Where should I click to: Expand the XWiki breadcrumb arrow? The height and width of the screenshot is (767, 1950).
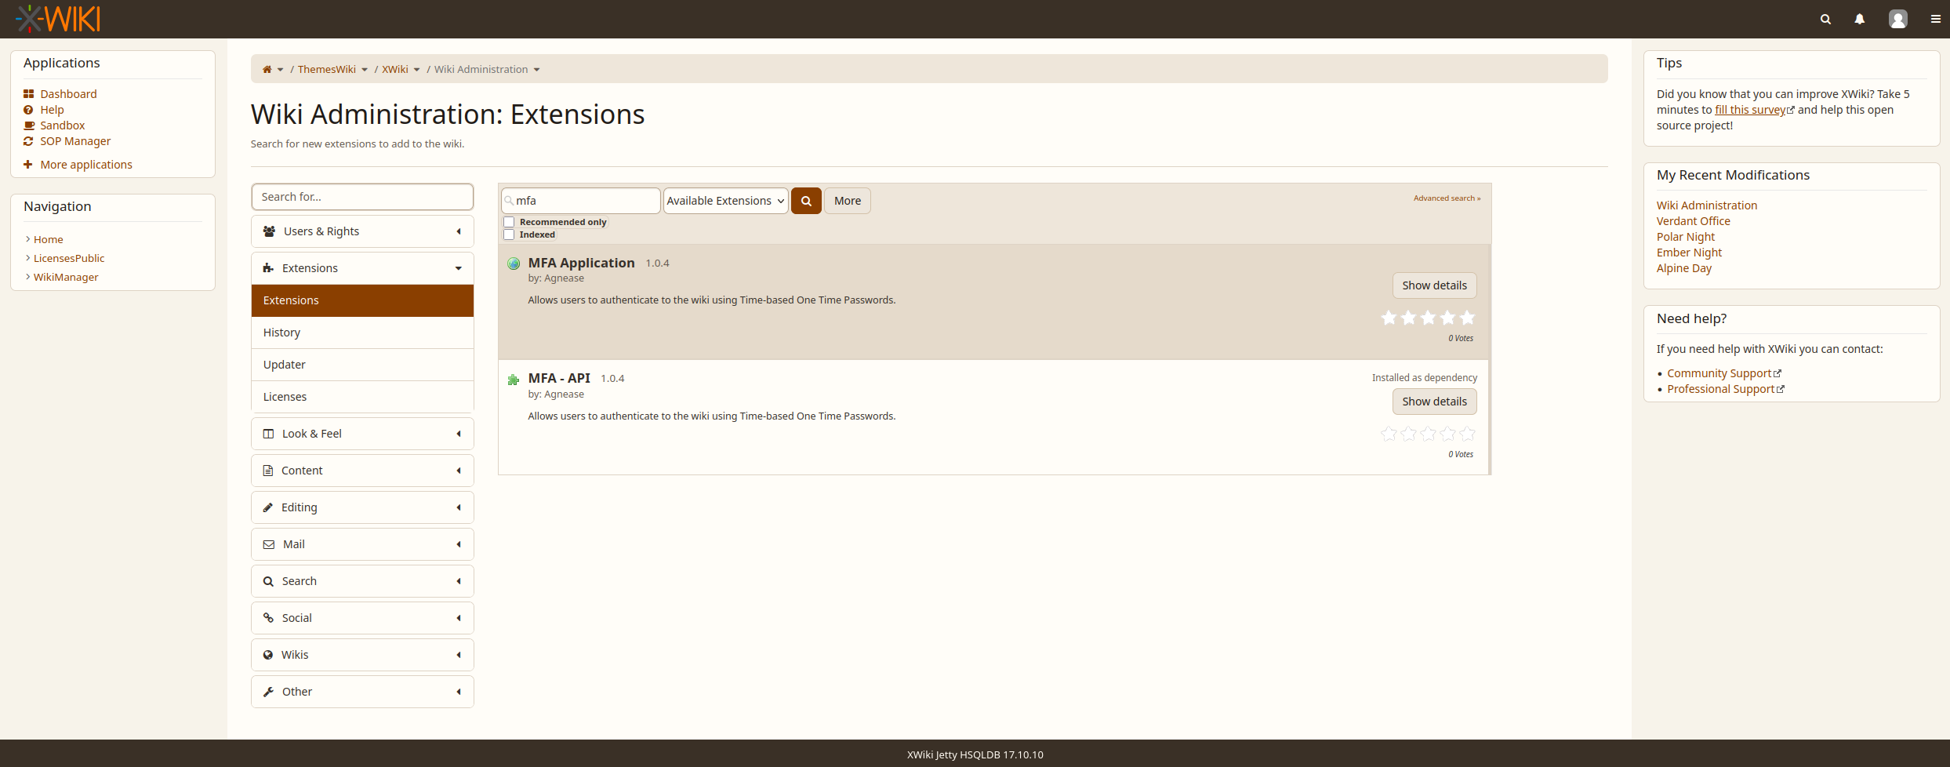click(417, 70)
